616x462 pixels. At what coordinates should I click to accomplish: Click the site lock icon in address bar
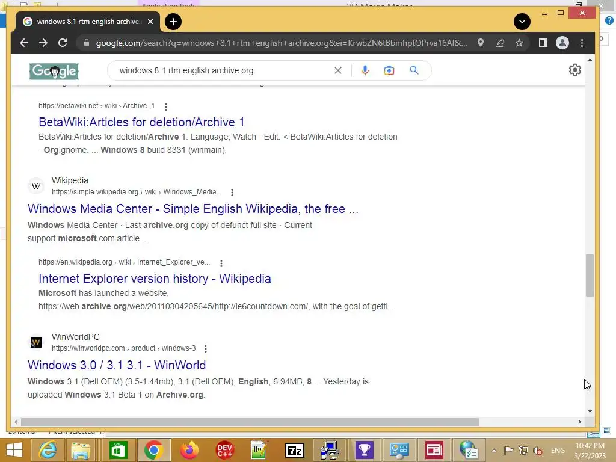point(87,43)
